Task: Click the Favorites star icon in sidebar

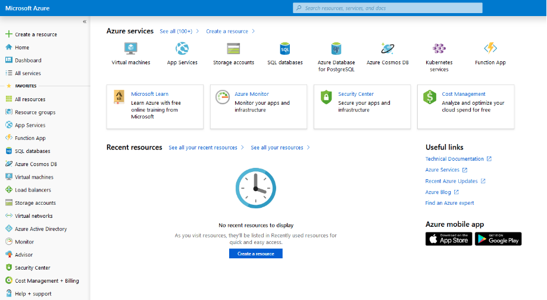Action: pyautogui.click(x=9, y=86)
